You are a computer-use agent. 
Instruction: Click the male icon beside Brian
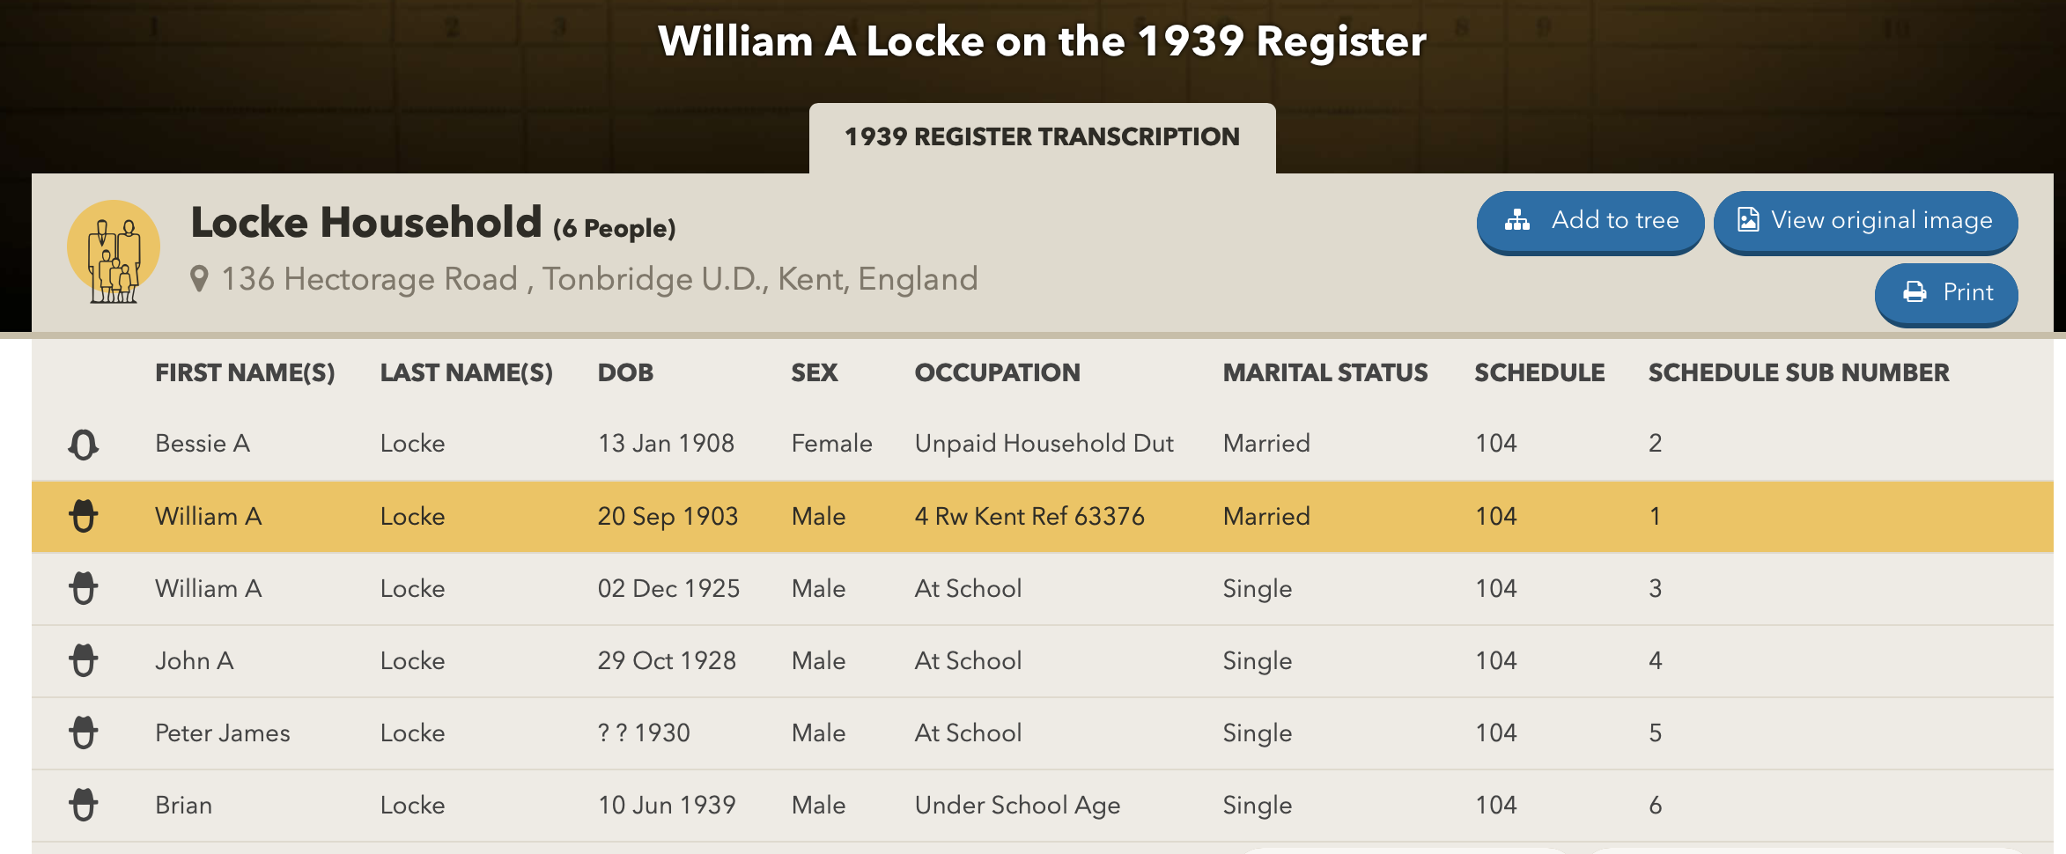coord(84,805)
